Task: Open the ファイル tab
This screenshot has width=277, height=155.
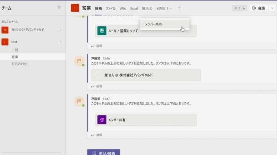Action: coord(110,8)
